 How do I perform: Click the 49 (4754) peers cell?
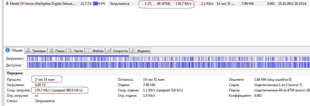click(164, 4)
